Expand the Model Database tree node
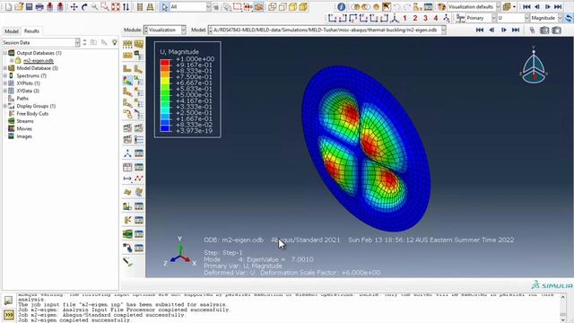Viewport: 574px width, 323px height. point(5,68)
